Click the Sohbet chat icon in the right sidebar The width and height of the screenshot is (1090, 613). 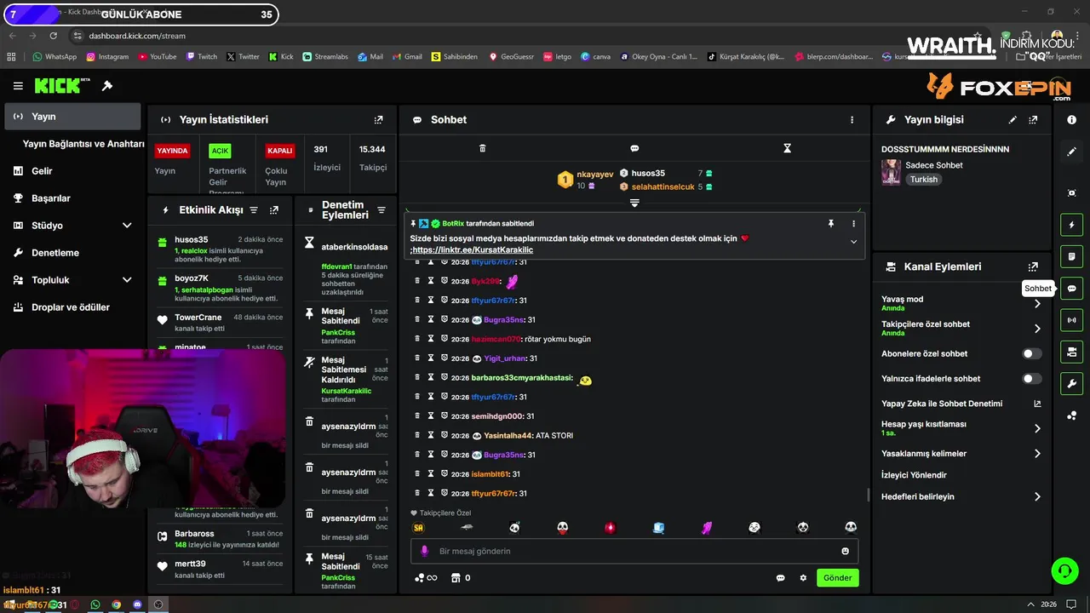(1071, 289)
